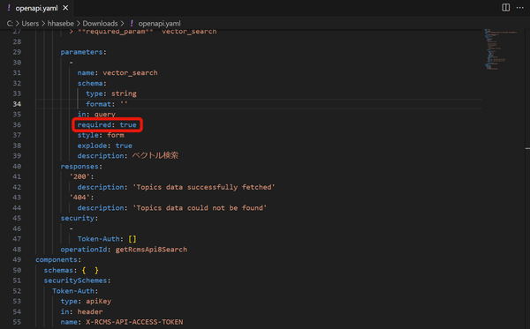Click 'type: apiKey' on line 53
This screenshot has width=530, height=329.
pyautogui.click(x=86, y=302)
